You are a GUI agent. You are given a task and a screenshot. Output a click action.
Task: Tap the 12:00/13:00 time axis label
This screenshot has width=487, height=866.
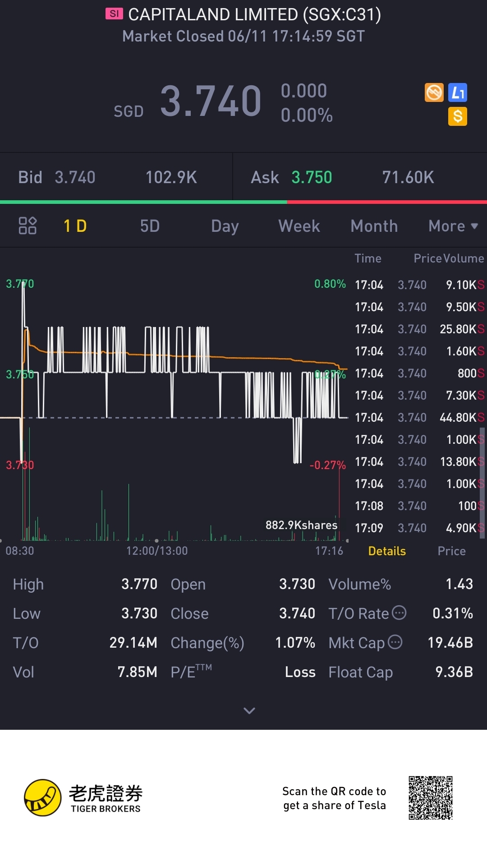(157, 551)
